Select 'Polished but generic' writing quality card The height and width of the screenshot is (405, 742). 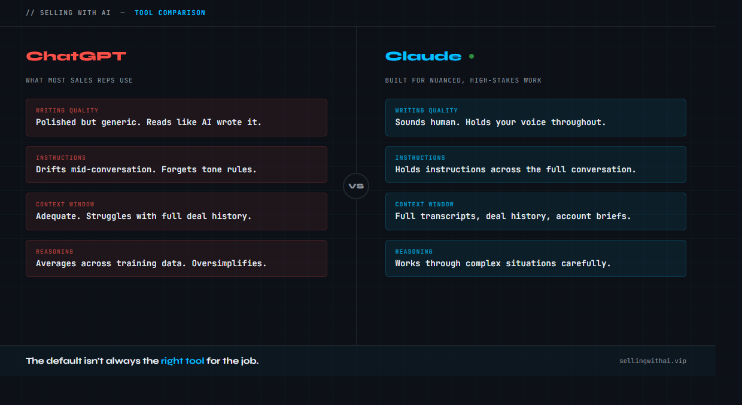(x=177, y=117)
